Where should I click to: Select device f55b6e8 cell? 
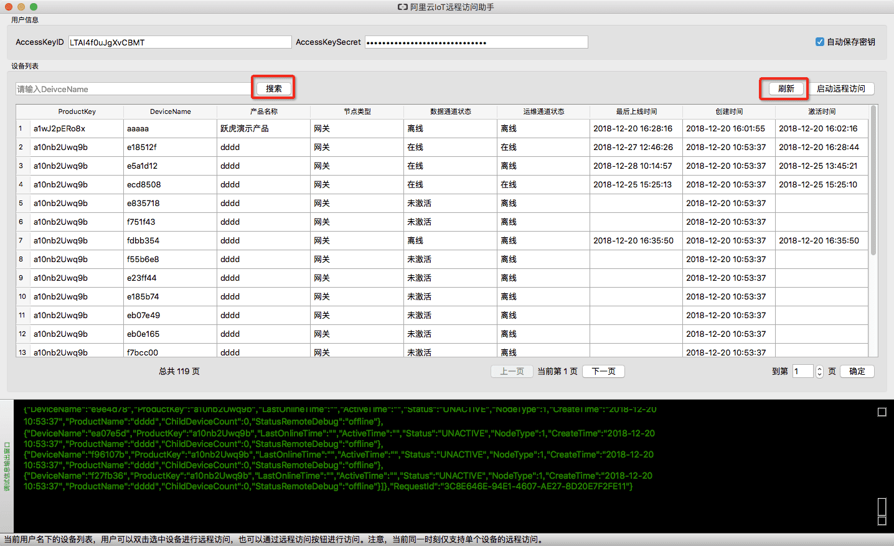pos(171,259)
